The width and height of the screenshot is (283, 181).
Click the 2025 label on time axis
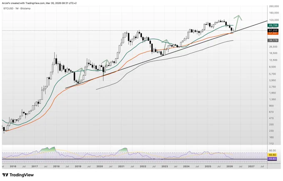point(208,167)
